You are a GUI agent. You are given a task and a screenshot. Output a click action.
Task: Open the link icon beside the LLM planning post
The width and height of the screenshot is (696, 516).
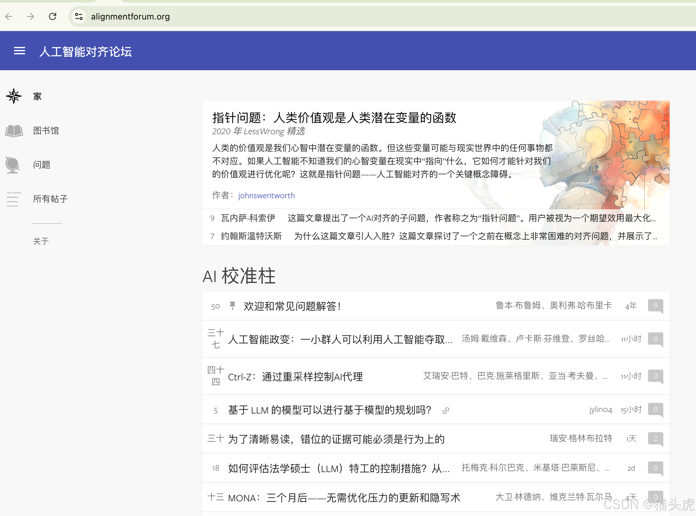coord(446,410)
